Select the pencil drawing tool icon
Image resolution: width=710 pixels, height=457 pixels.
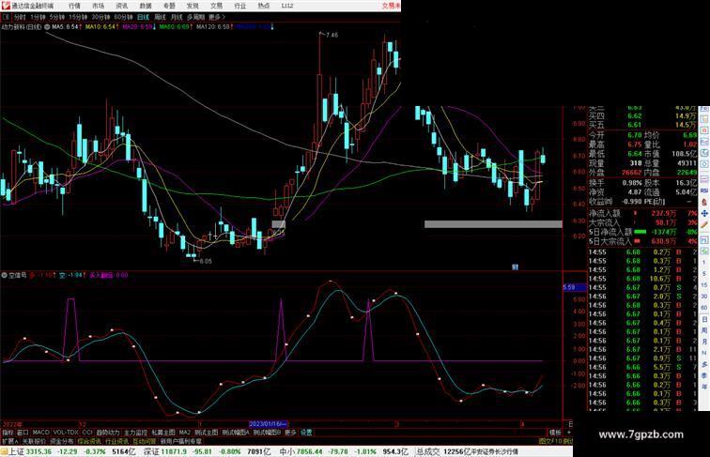tap(704, 224)
